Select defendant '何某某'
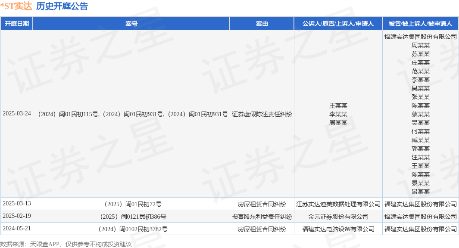 [x=420, y=131]
